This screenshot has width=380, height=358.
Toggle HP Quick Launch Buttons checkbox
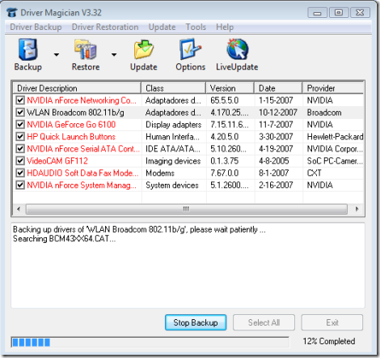[x=20, y=137]
